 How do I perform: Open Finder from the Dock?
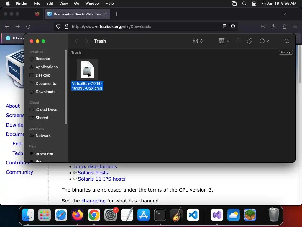28,215
